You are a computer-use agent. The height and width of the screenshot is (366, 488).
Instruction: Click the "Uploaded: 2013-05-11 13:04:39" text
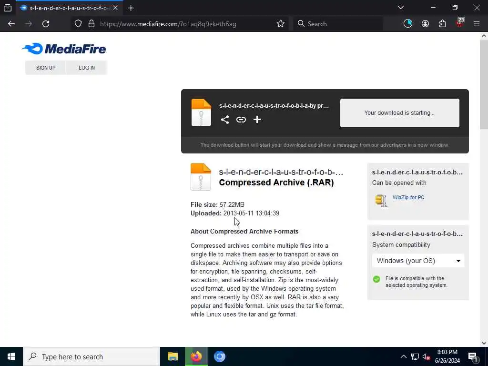point(234,213)
